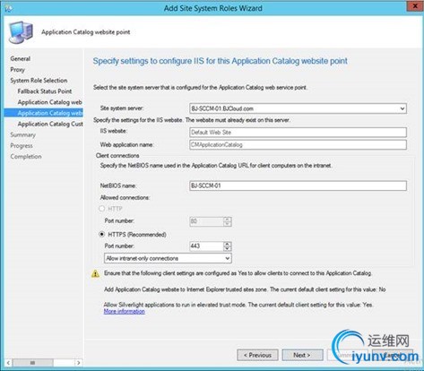Select the HTTP radio button

[102, 209]
